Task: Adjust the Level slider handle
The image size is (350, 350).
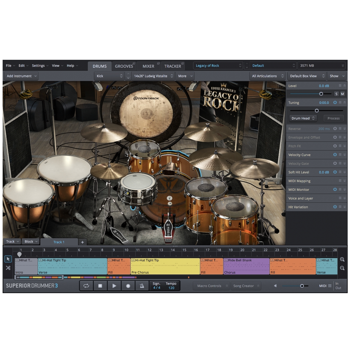Action: tap(321, 94)
